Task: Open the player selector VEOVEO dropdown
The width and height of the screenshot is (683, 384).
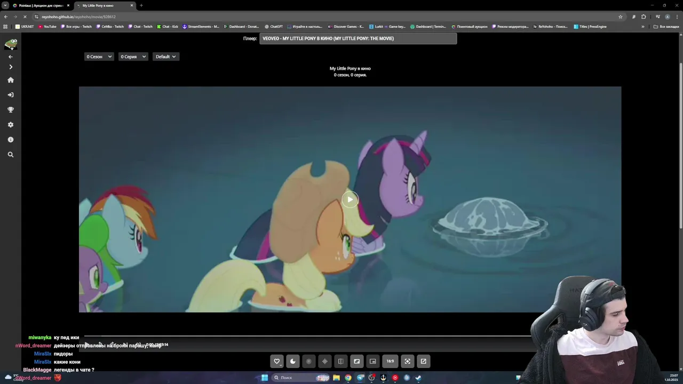Action: (x=358, y=38)
